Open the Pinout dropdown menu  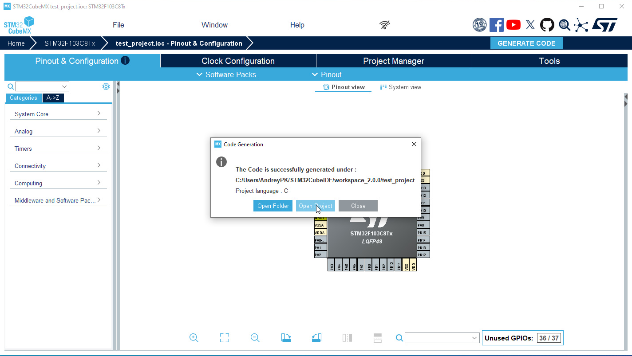coord(327,74)
